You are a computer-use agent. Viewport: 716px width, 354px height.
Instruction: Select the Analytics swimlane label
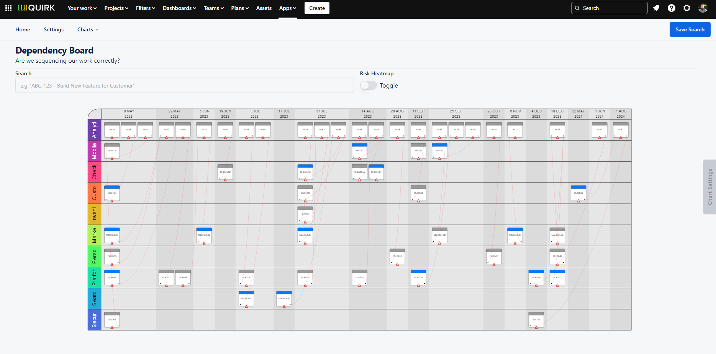coord(95,130)
